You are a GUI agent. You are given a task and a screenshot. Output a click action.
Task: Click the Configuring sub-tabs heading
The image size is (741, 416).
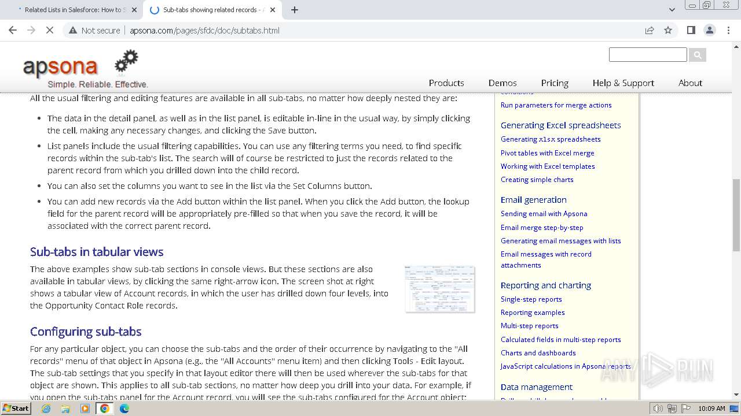(86, 332)
